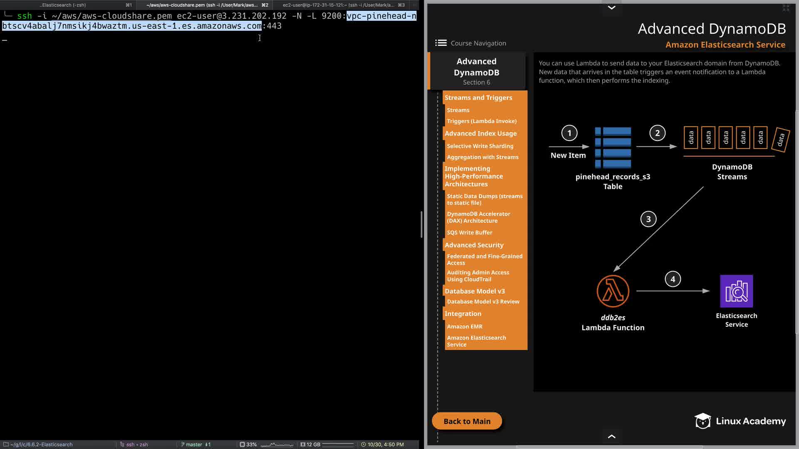799x449 pixels.
Task: Switch to the Elasticsearch zsh terminal tab
Action: 62,5
